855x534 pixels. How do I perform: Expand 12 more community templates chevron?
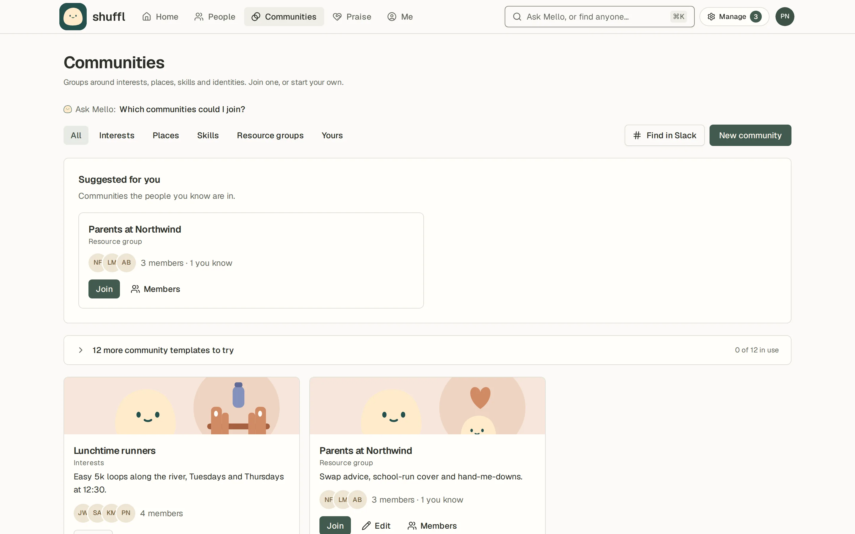(x=80, y=350)
